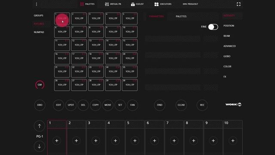Go to previous page with up arrow

coord(39,126)
